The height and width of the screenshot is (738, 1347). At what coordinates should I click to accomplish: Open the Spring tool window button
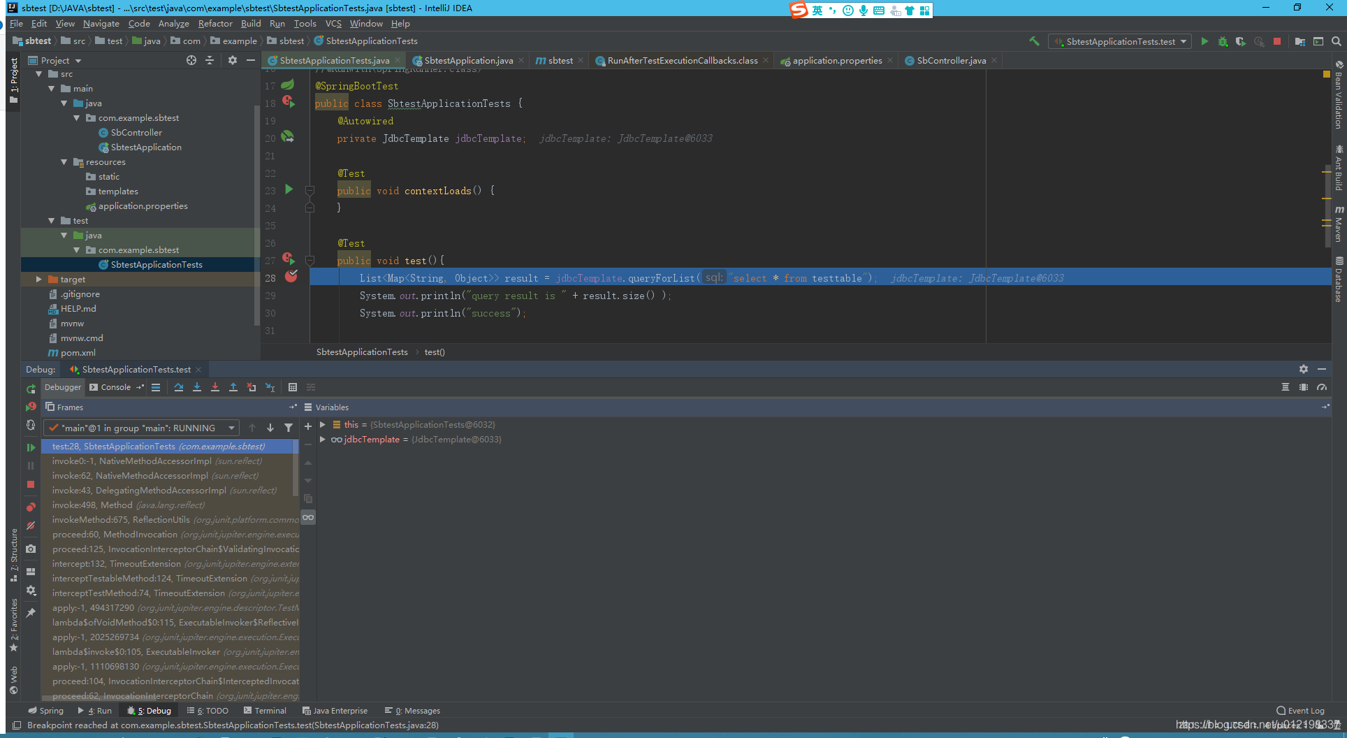(46, 711)
